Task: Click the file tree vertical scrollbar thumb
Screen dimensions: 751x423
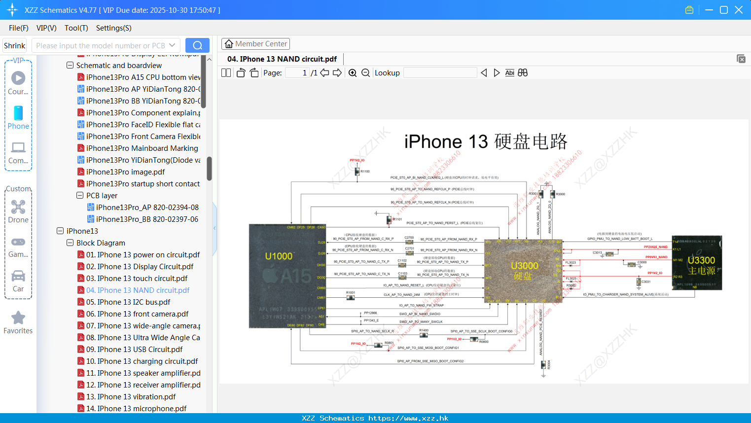Action: 209,169
